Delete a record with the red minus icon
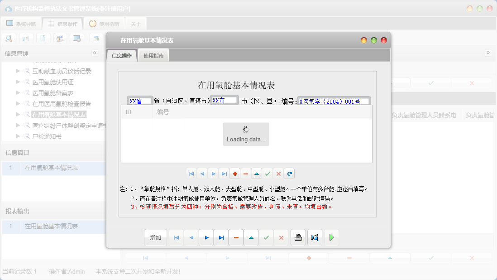497x280 pixels. point(246,173)
